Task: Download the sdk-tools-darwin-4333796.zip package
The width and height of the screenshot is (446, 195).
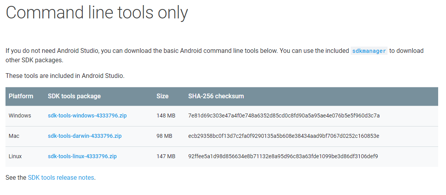Action: click(85, 136)
